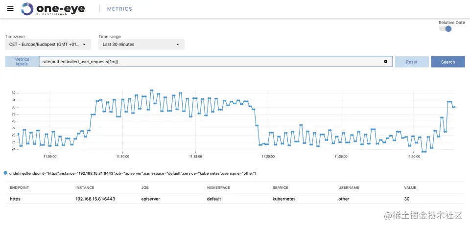This screenshot has height=228, width=470.
Task: Select the Metrics header tab
Action: coord(120,9)
